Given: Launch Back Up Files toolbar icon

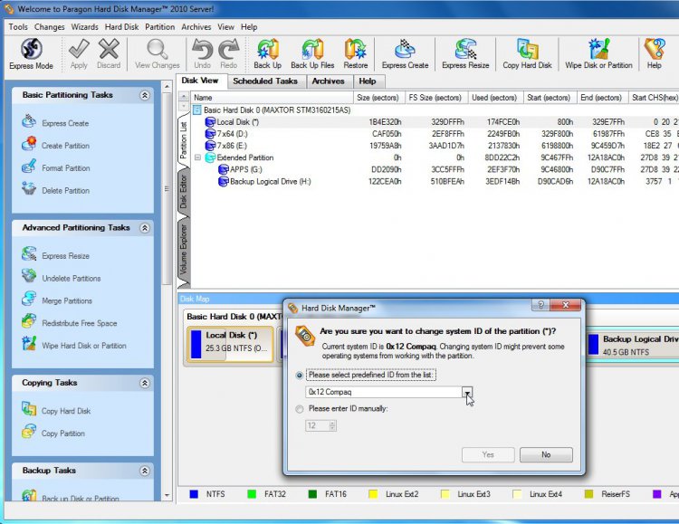Looking at the screenshot, I should click(312, 53).
